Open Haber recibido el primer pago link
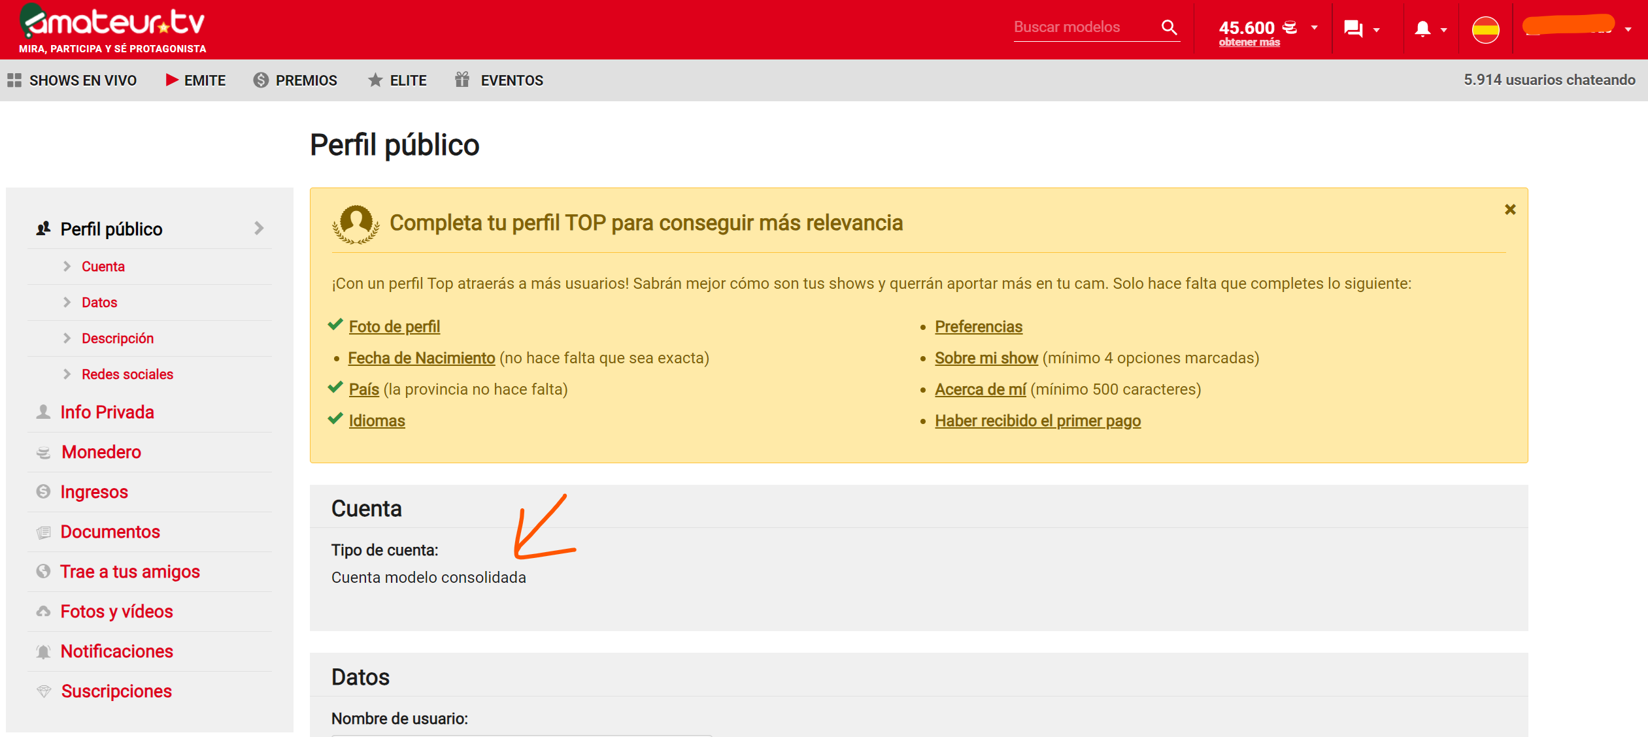Image resolution: width=1648 pixels, height=737 pixels. click(1038, 421)
